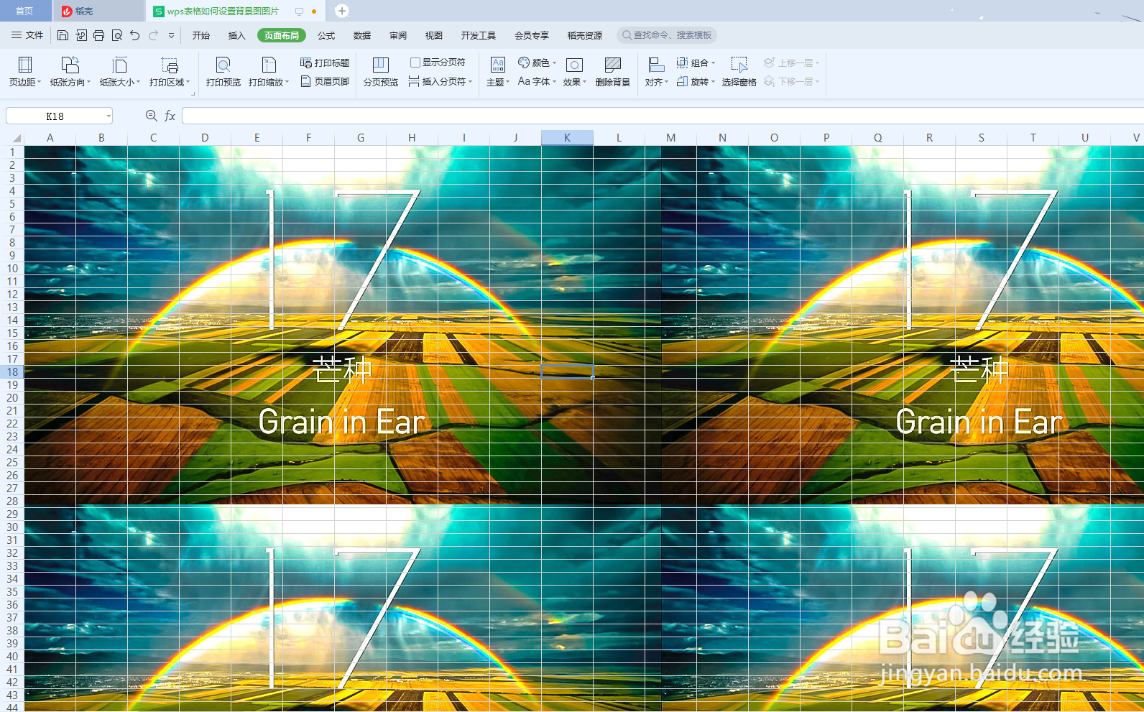Select column A header

point(50,137)
